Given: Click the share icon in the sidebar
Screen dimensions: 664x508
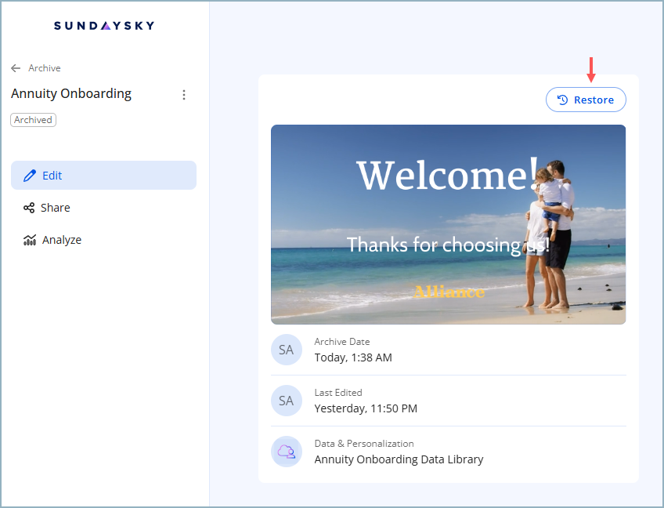Looking at the screenshot, I should 29,208.
